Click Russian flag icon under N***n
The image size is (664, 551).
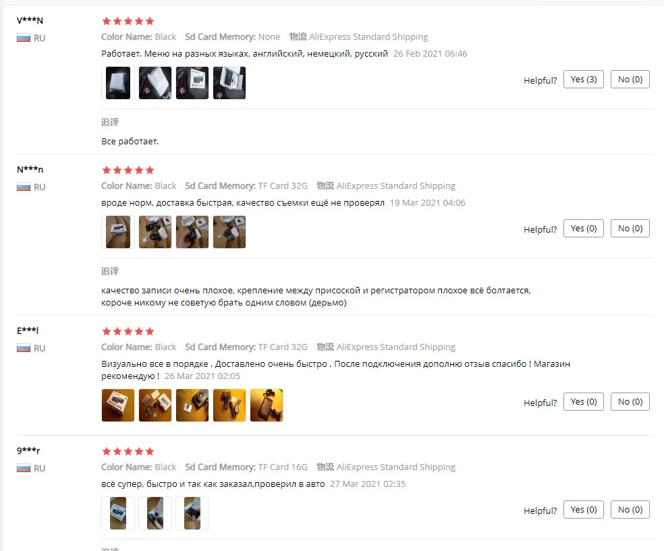click(x=24, y=187)
